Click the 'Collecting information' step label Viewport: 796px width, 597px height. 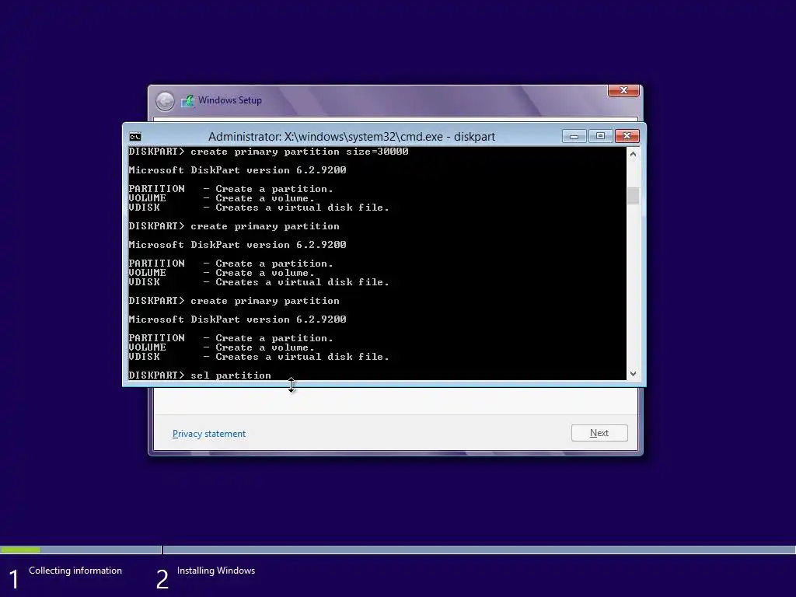75,571
